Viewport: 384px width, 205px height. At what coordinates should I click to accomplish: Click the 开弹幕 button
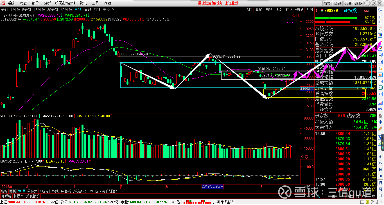point(6,196)
